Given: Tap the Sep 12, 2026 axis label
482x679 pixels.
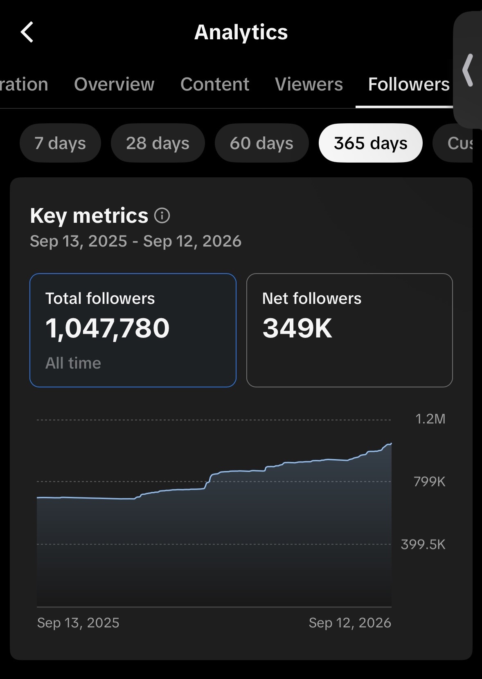Looking at the screenshot, I should (350, 622).
